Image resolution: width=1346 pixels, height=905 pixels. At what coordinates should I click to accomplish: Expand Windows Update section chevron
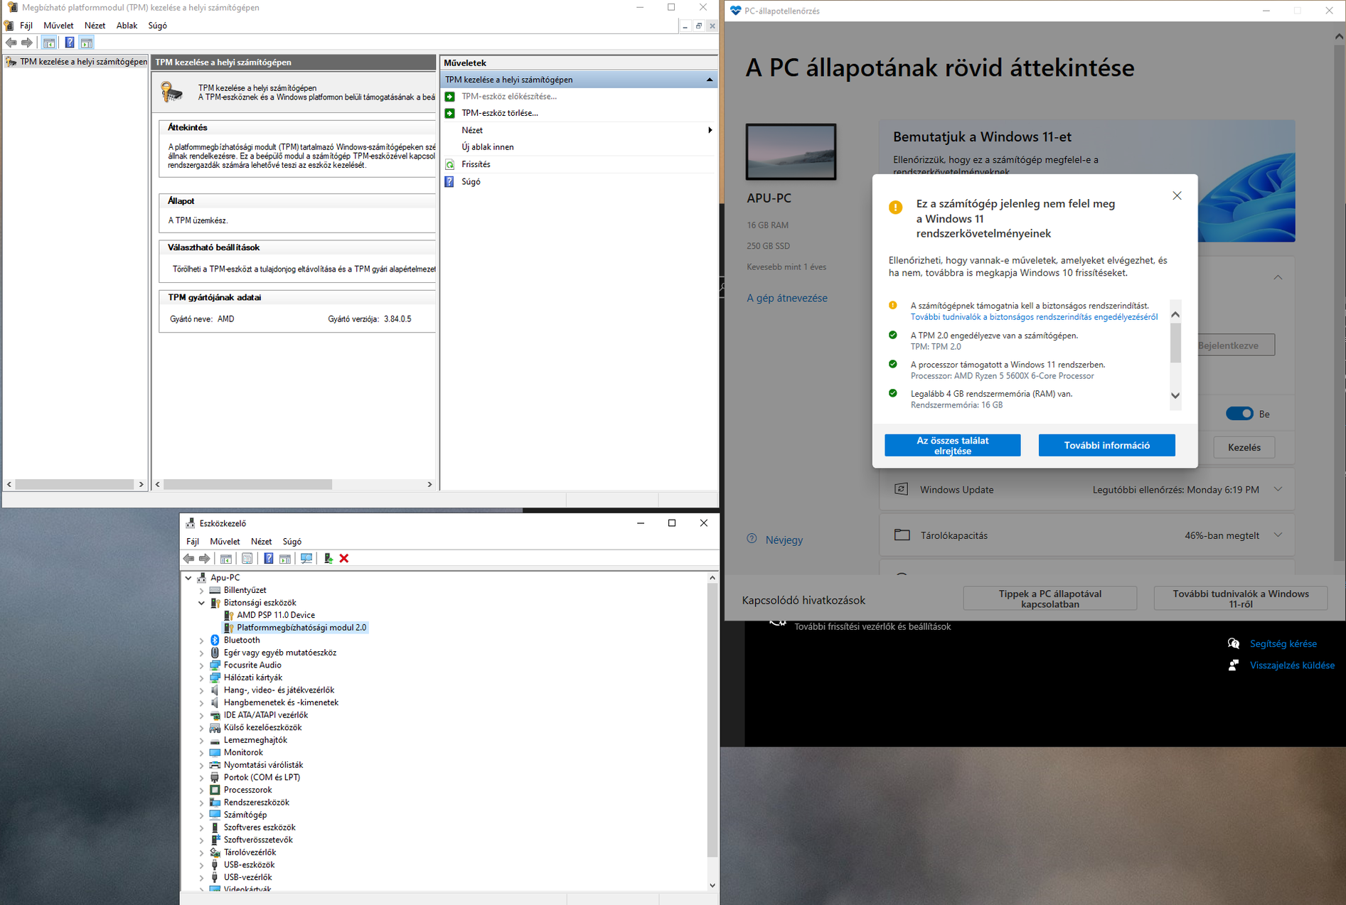1278,489
